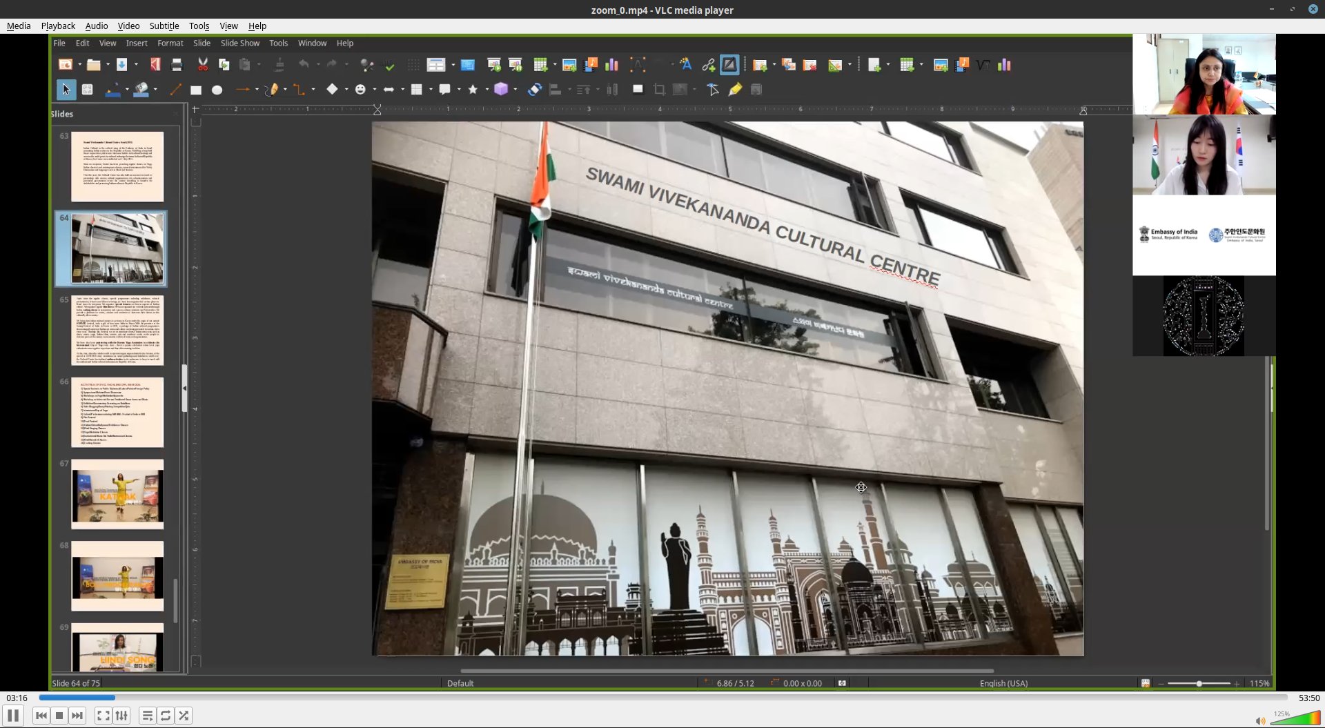Expand the stars shapes dropdown arrow
The width and height of the screenshot is (1325, 728).
pos(487,90)
